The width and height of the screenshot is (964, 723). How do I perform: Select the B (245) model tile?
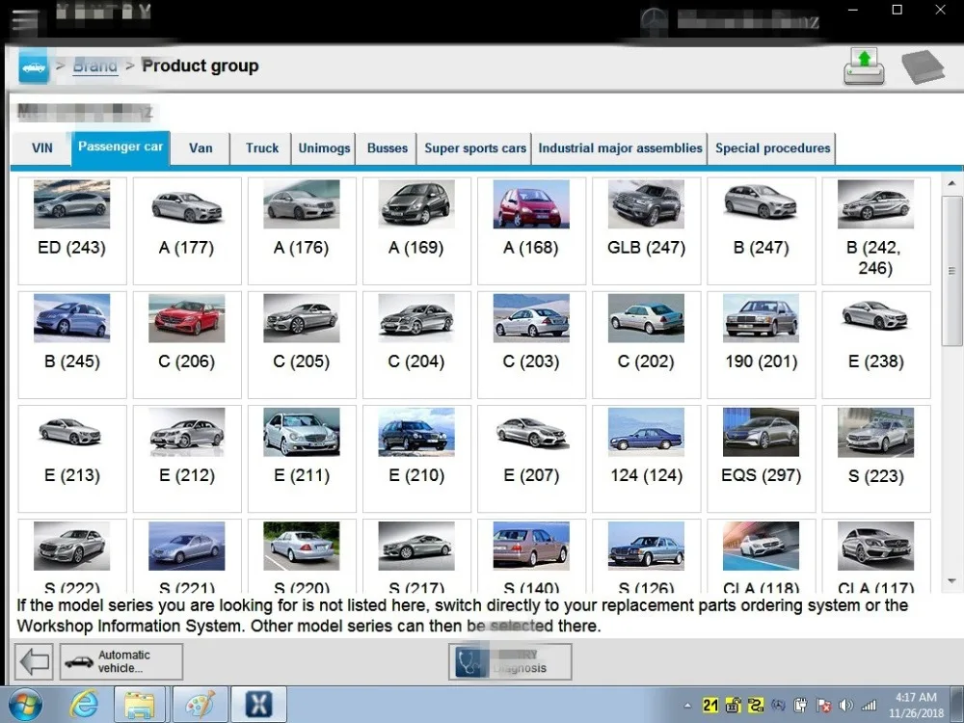72,344
